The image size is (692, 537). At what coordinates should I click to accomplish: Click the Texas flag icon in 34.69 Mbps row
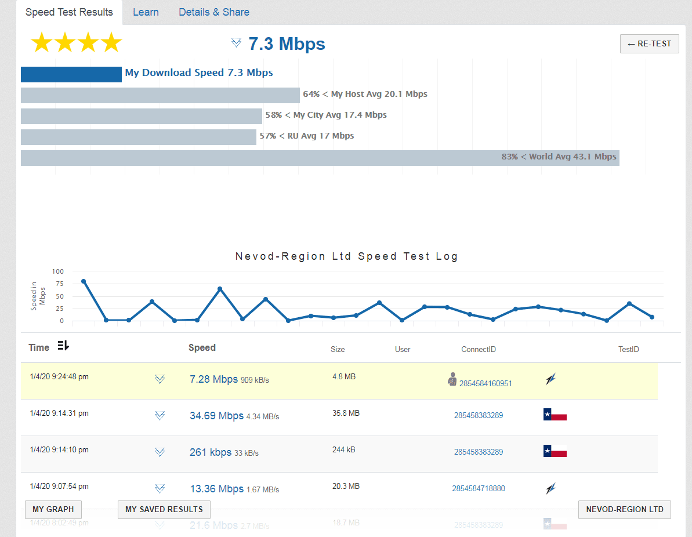[x=555, y=415]
